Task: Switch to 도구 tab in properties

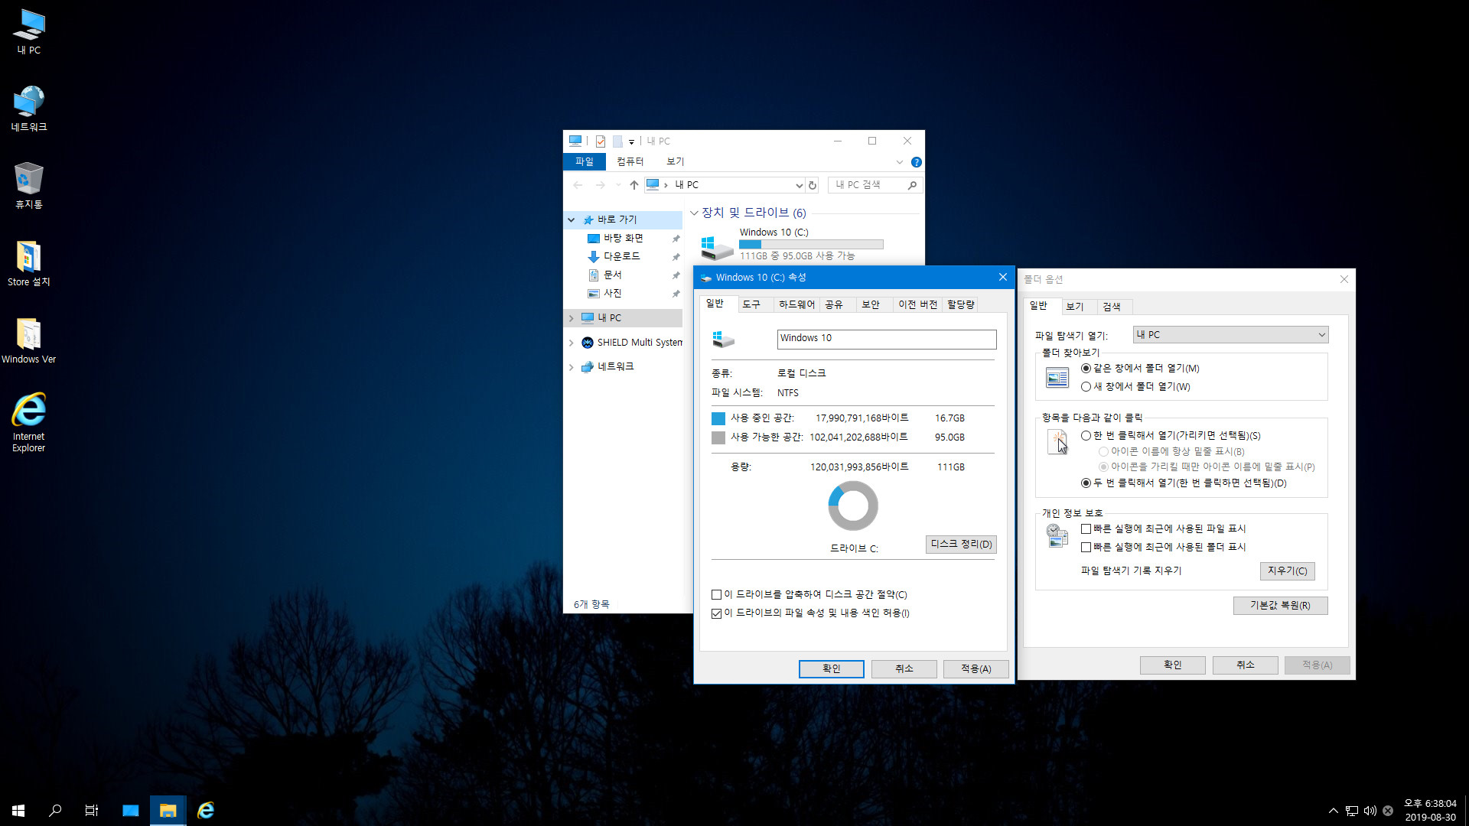Action: click(751, 304)
